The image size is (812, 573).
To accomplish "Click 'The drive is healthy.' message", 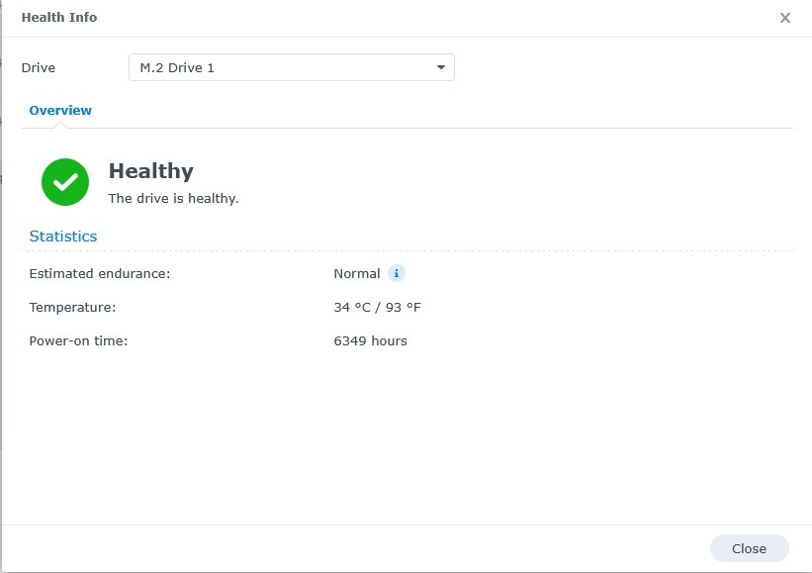I will coord(173,199).
